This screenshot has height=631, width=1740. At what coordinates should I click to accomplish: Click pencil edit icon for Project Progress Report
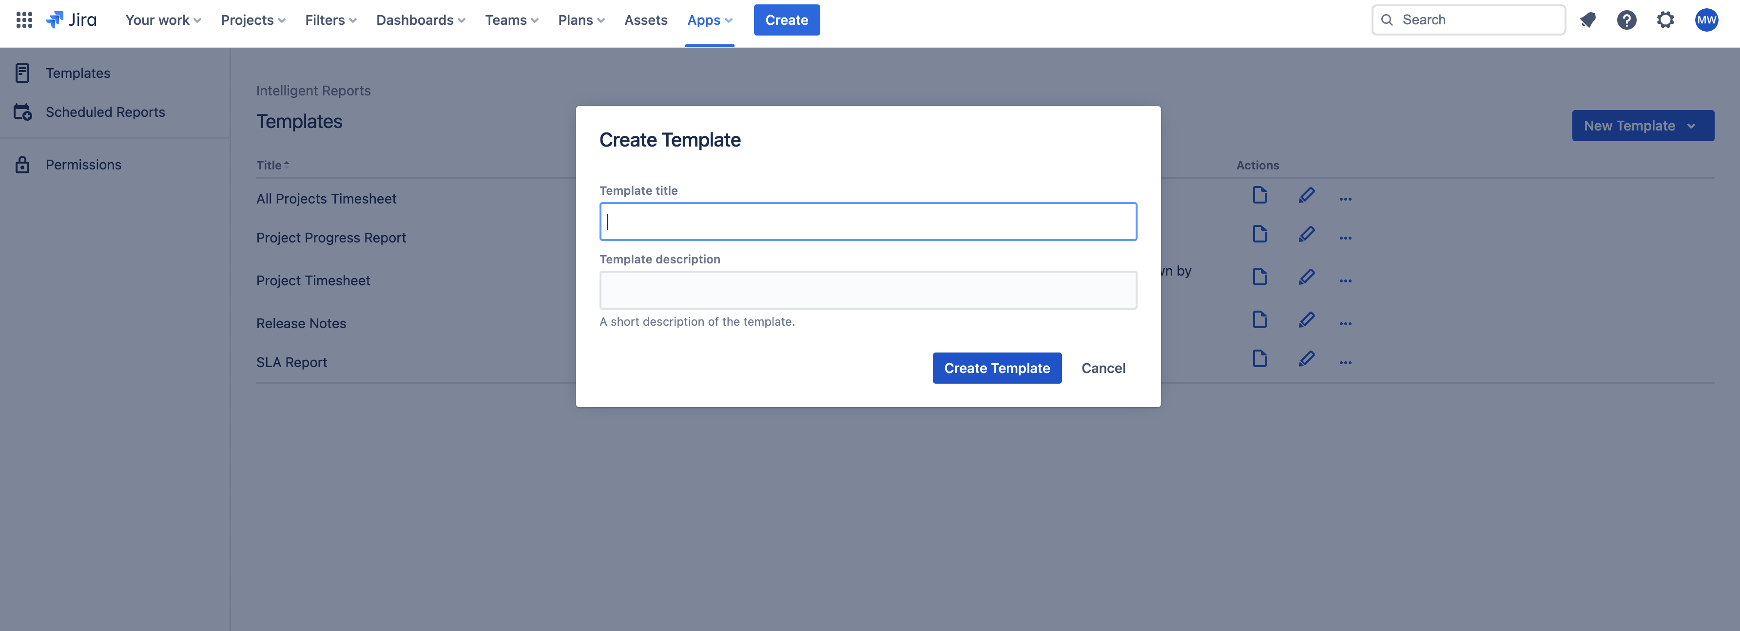point(1306,235)
